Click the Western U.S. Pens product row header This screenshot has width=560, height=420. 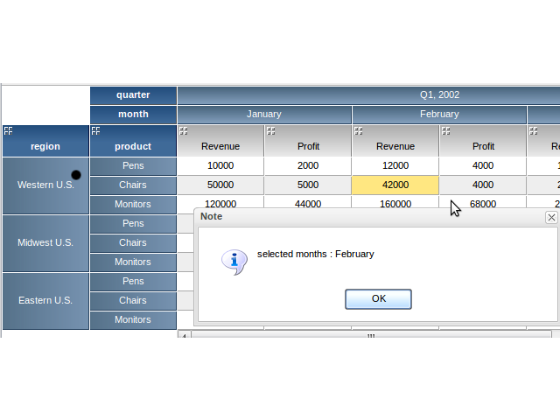(133, 166)
